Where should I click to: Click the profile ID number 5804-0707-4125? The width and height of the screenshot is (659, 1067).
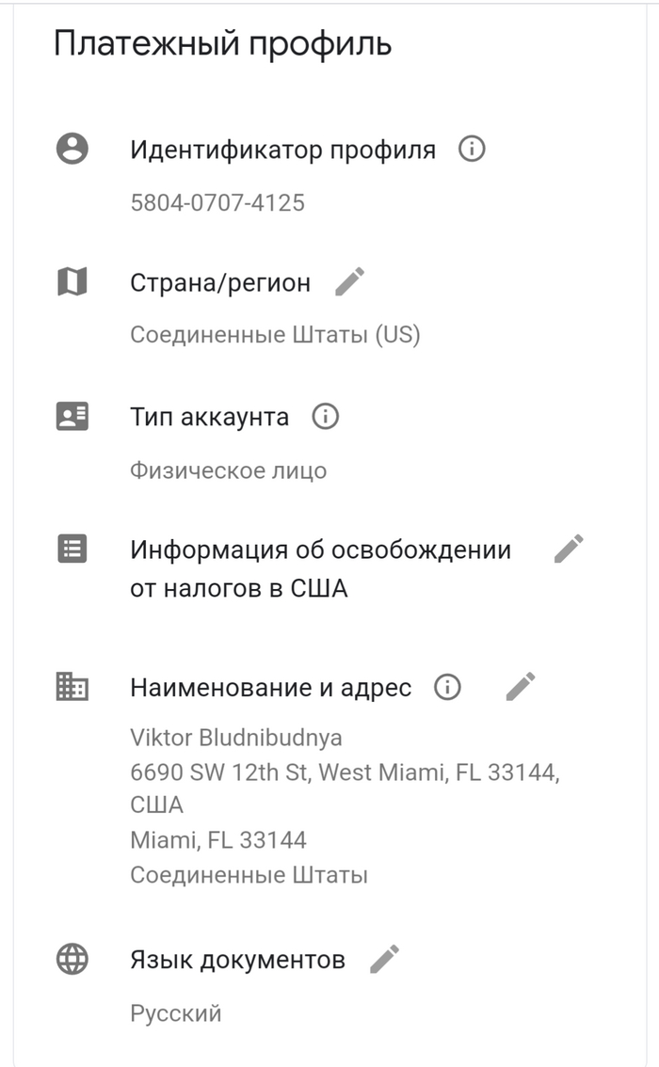[x=217, y=202]
